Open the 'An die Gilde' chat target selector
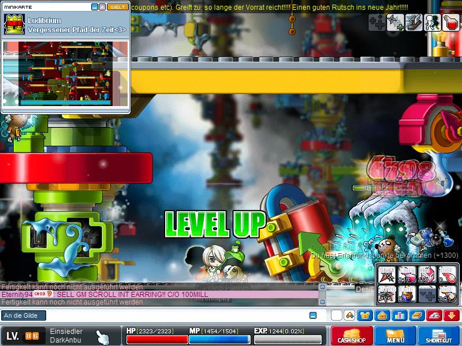This screenshot has width=462, height=346. [24, 315]
